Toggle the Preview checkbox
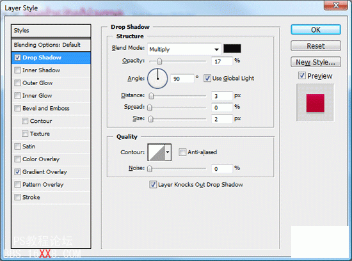This screenshot has height=261, width=352. tap(302, 75)
